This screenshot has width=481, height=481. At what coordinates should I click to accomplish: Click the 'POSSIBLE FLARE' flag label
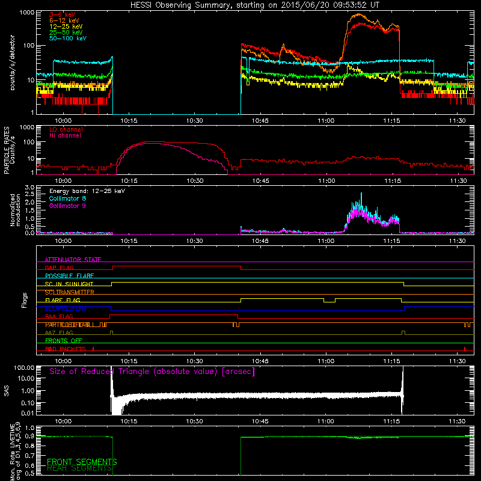(x=69, y=276)
